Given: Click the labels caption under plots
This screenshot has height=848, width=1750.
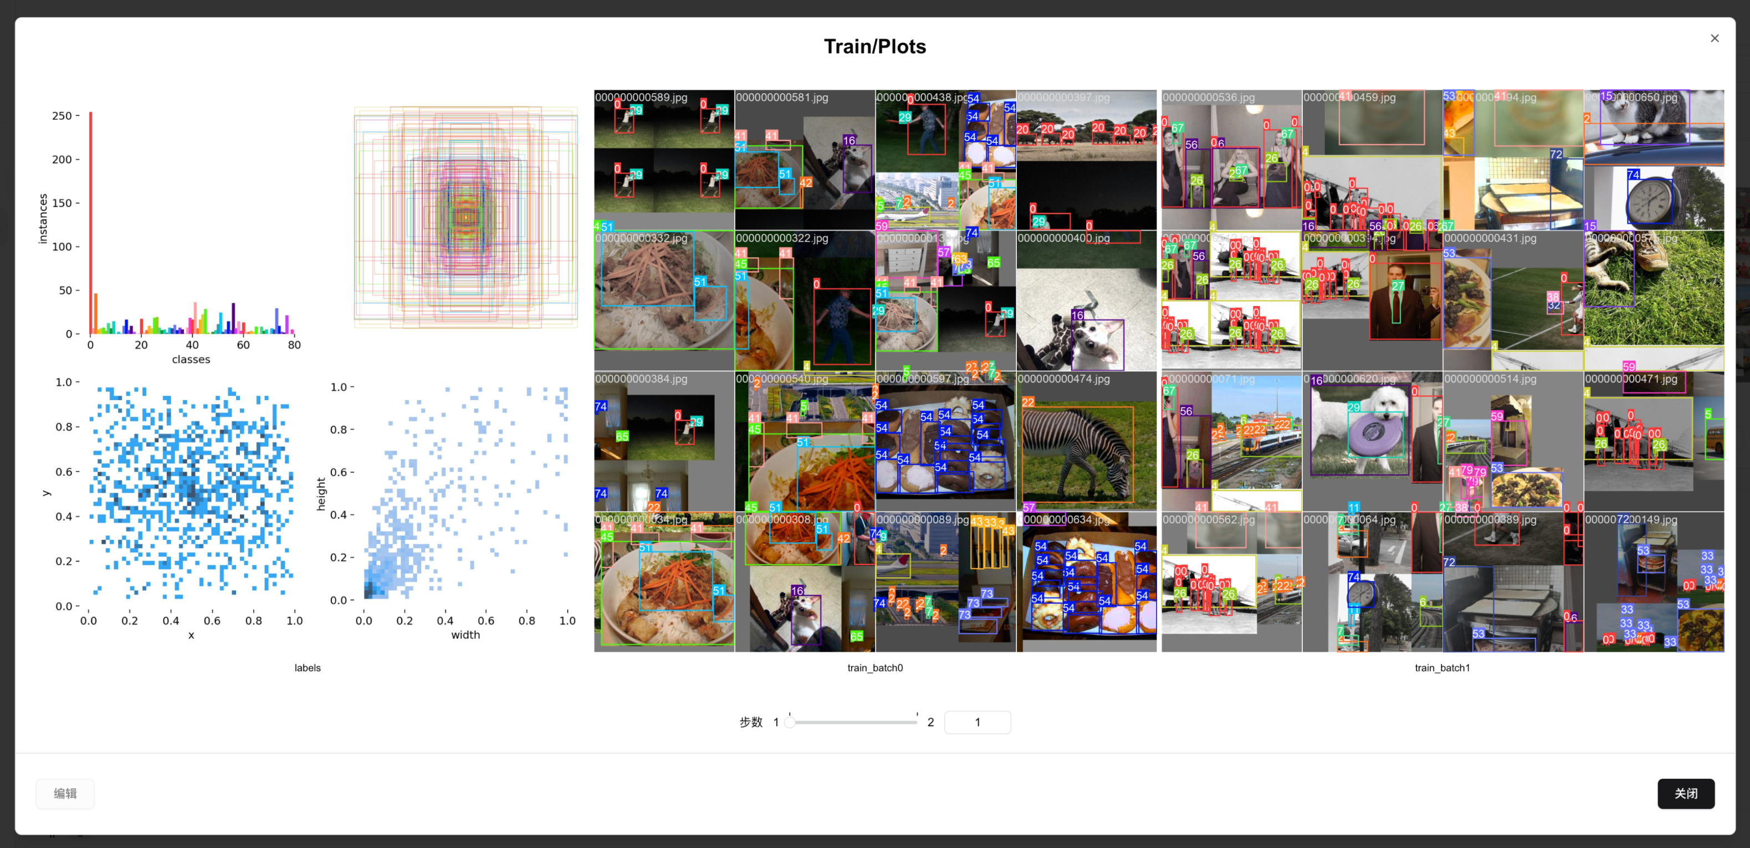Looking at the screenshot, I should [307, 668].
